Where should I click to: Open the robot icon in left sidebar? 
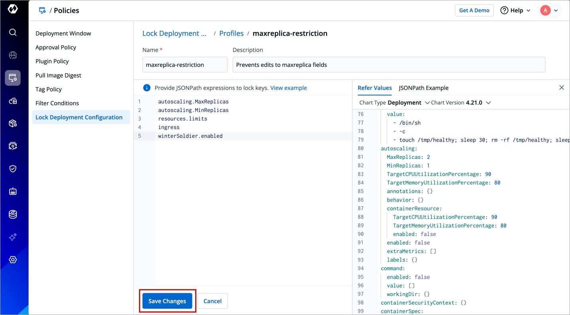[13, 192]
